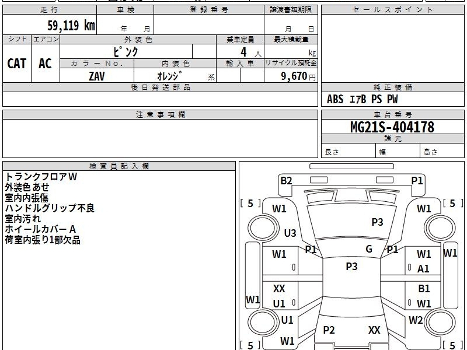Click the 内装色 header

tap(175, 64)
